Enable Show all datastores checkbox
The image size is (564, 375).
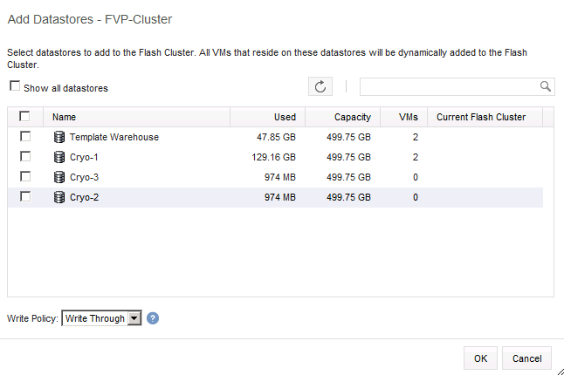tap(15, 86)
